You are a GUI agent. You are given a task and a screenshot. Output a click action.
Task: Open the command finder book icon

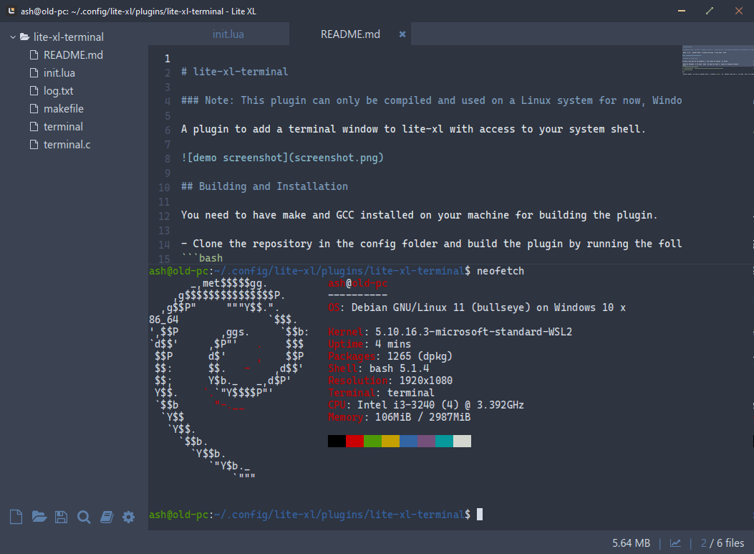pyautogui.click(x=106, y=517)
